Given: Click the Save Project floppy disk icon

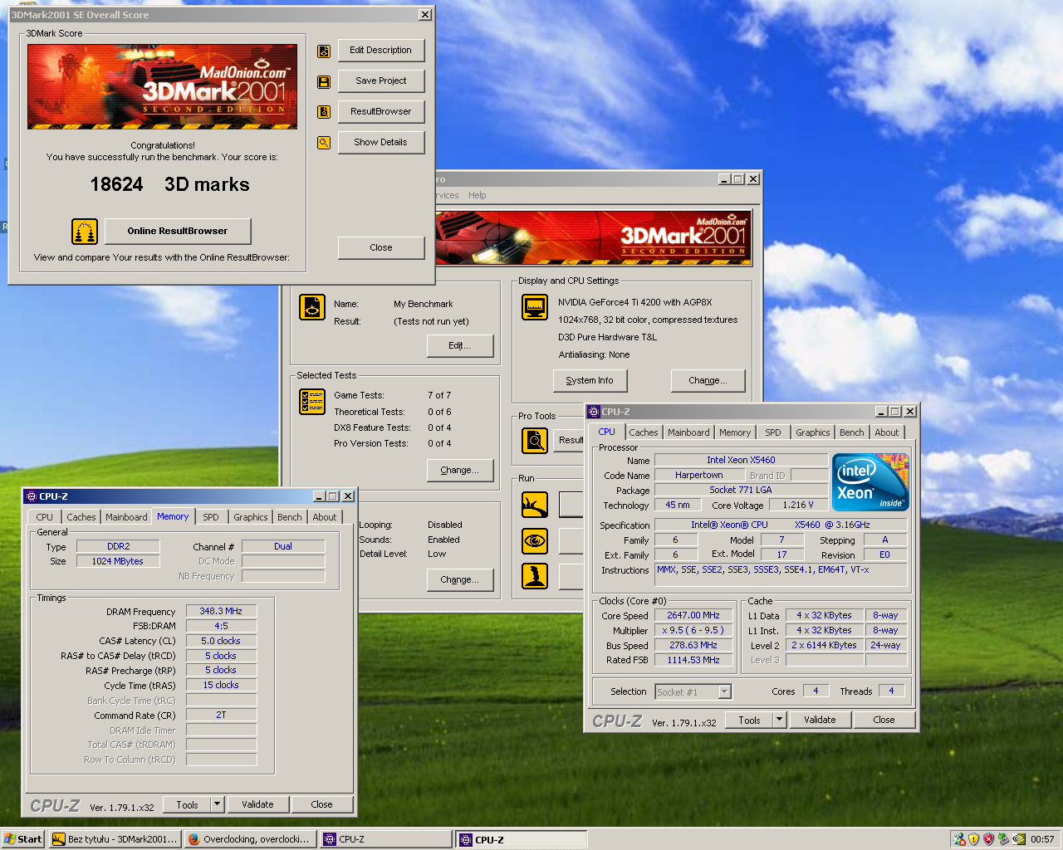Looking at the screenshot, I should 324,82.
